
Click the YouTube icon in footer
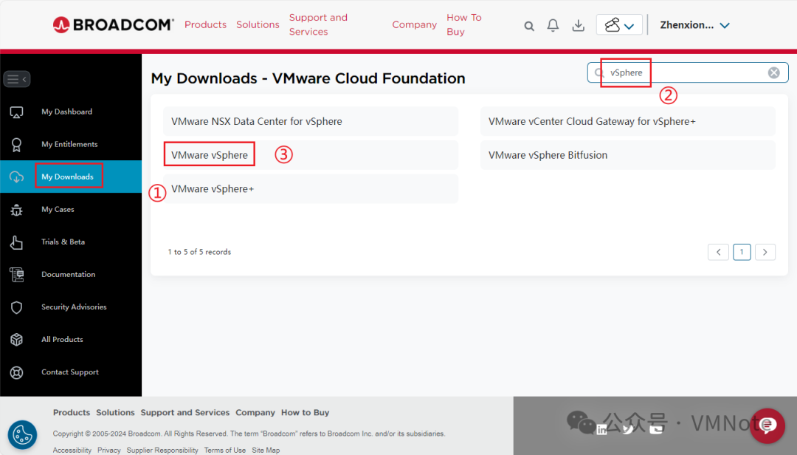click(656, 430)
